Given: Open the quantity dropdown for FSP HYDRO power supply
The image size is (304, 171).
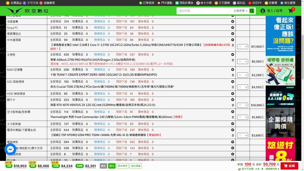Looking at the screenshot, I should (242, 136).
